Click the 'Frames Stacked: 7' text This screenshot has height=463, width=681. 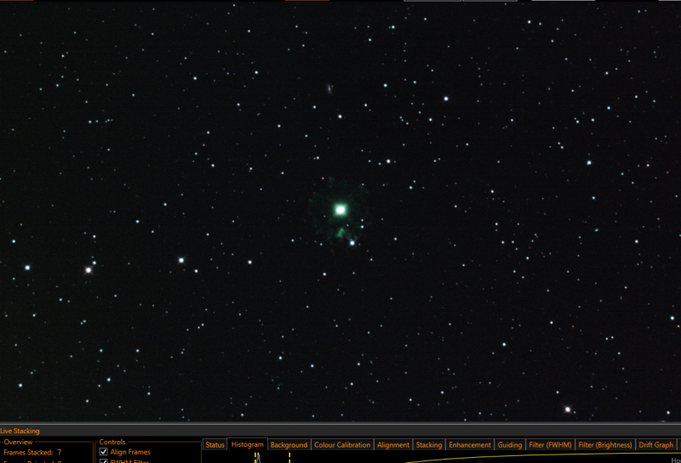32,452
